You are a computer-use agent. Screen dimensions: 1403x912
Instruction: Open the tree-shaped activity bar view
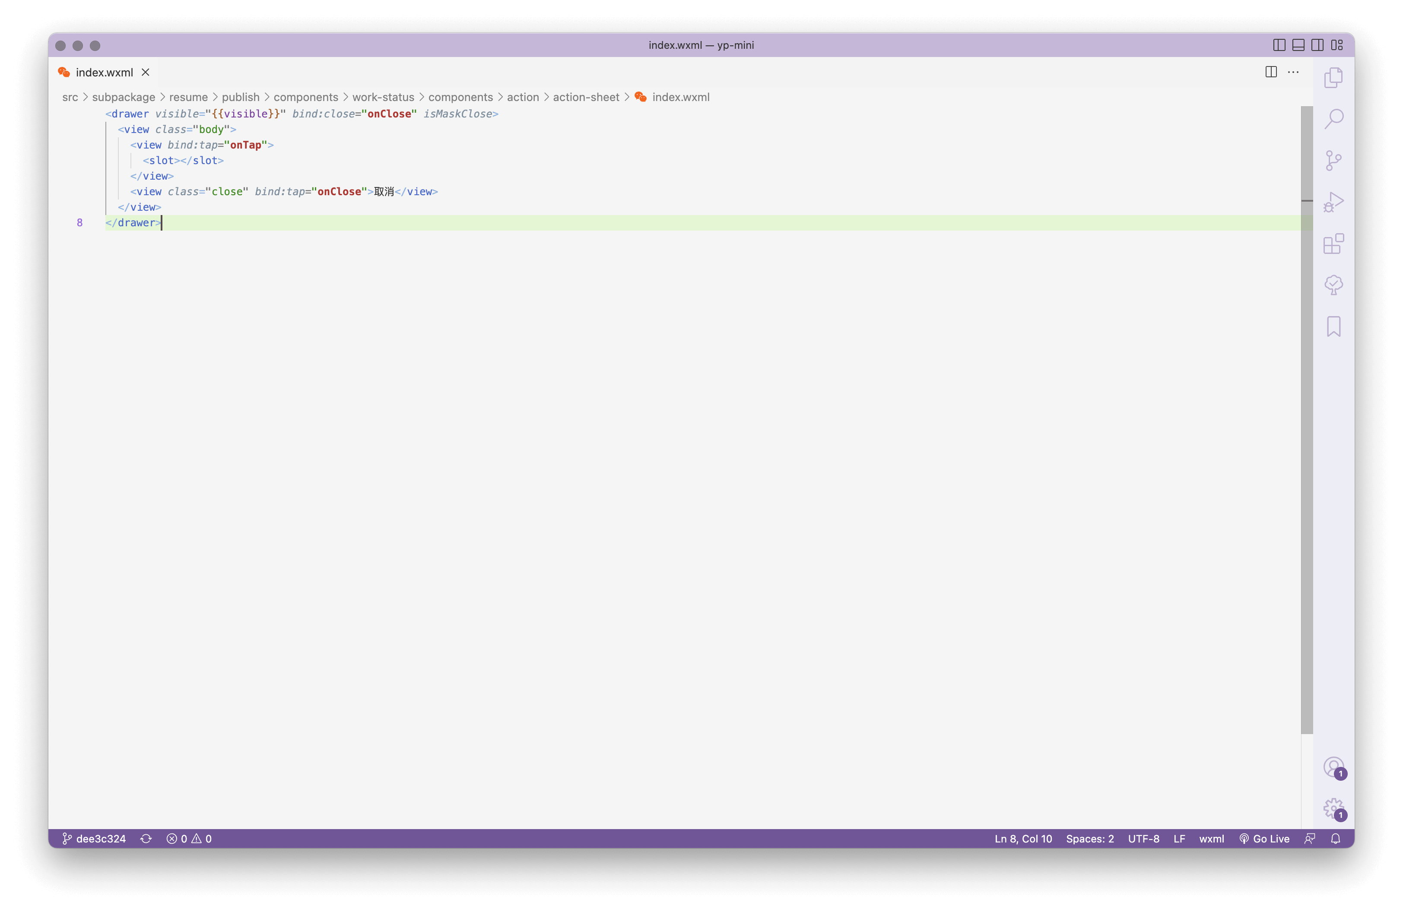tap(1333, 285)
